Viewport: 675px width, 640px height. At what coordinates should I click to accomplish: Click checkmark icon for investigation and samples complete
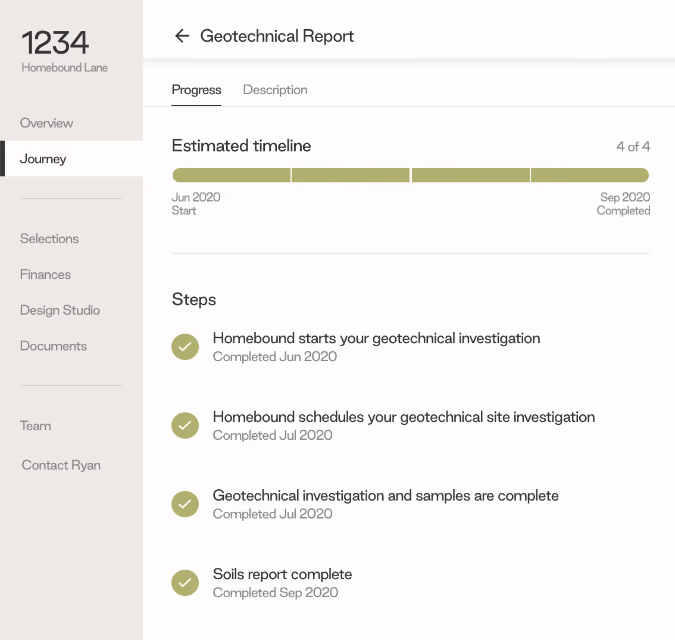tap(185, 504)
